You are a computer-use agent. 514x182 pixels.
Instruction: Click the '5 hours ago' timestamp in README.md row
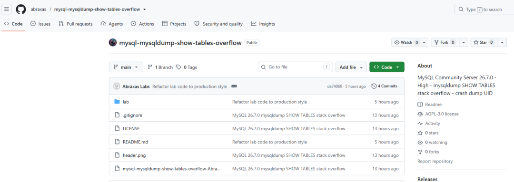pyautogui.click(x=387, y=142)
